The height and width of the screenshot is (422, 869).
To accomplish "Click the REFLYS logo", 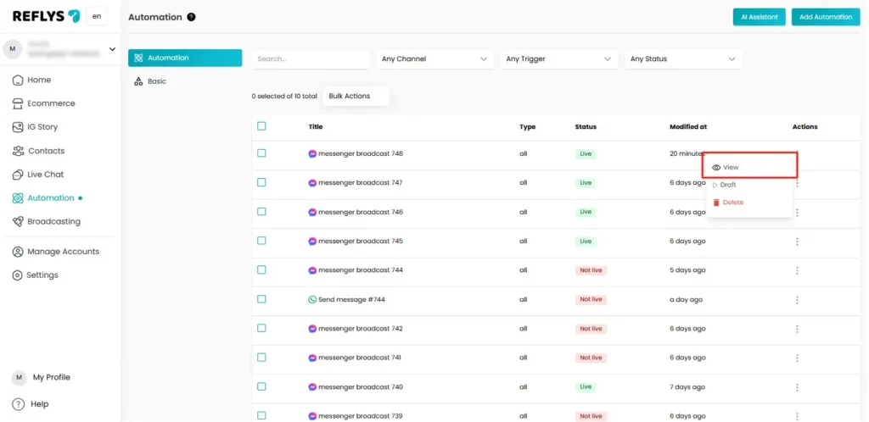I will click(47, 16).
